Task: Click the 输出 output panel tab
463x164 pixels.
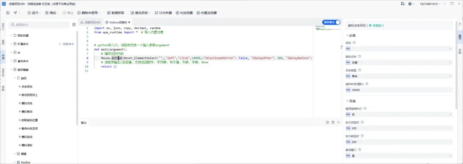Action: [x=84, y=123]
